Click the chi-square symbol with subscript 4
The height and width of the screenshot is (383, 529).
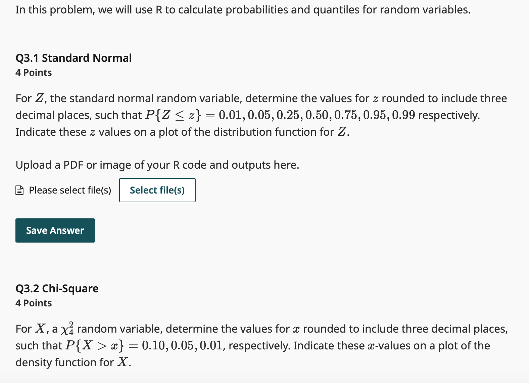pos(67,329)
